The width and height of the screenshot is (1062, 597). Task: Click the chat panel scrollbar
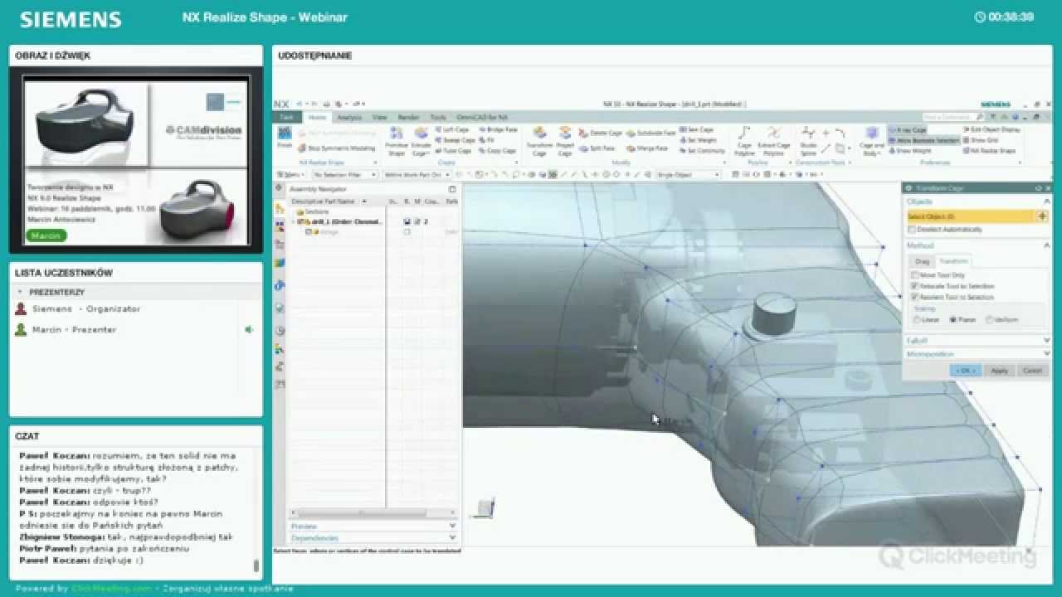tap(256, 566)
